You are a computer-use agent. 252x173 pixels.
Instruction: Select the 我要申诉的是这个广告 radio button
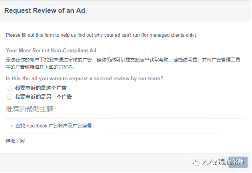click(x=10, y=88)
